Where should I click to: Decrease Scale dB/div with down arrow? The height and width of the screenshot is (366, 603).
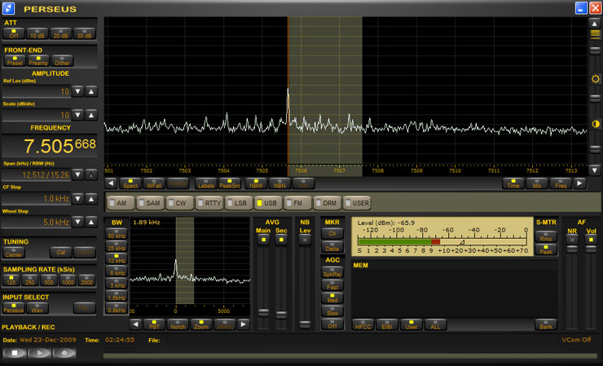click(77, 115)
